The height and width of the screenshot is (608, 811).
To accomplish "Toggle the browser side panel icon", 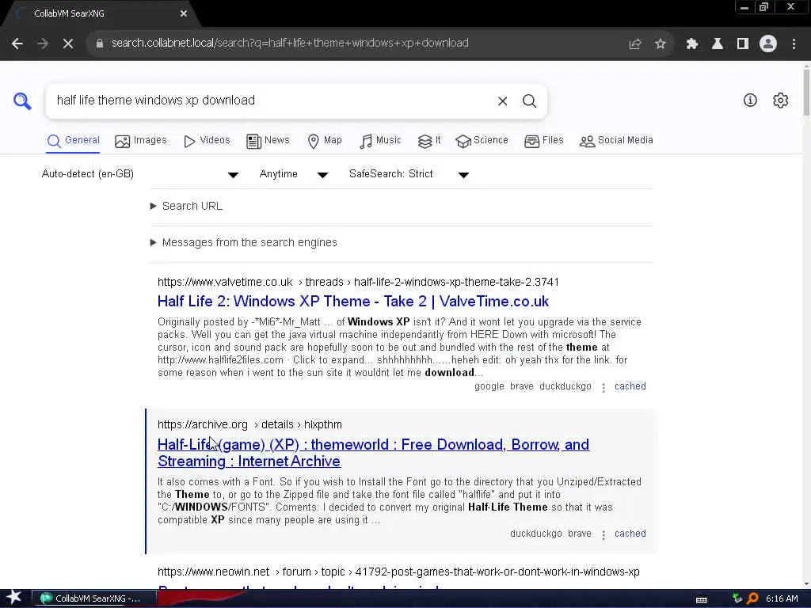I will tap(742, 44).
